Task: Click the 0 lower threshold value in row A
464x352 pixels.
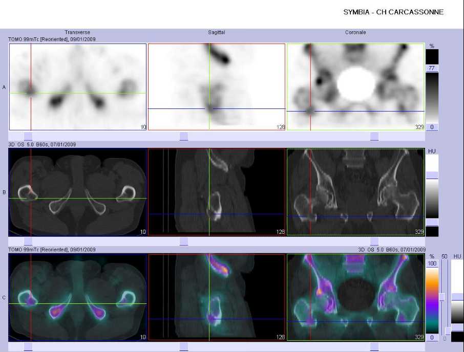Action: click(432, 127)
